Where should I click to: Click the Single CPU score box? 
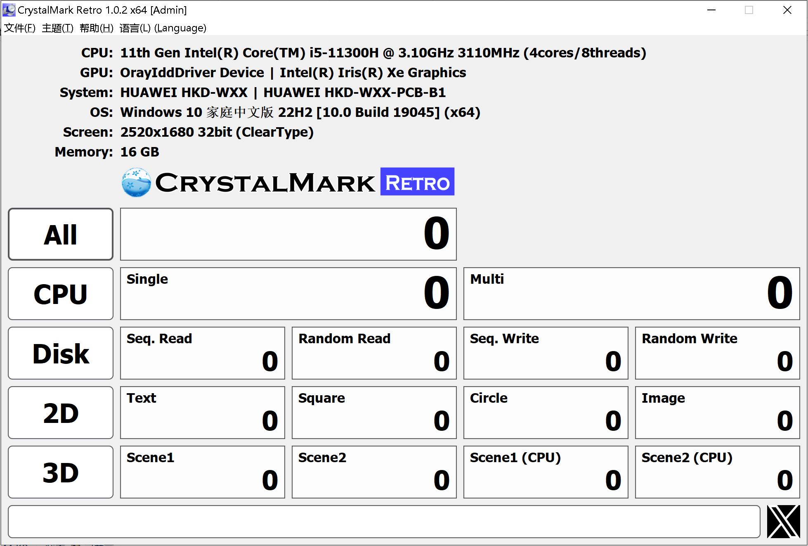pos(288,294)
